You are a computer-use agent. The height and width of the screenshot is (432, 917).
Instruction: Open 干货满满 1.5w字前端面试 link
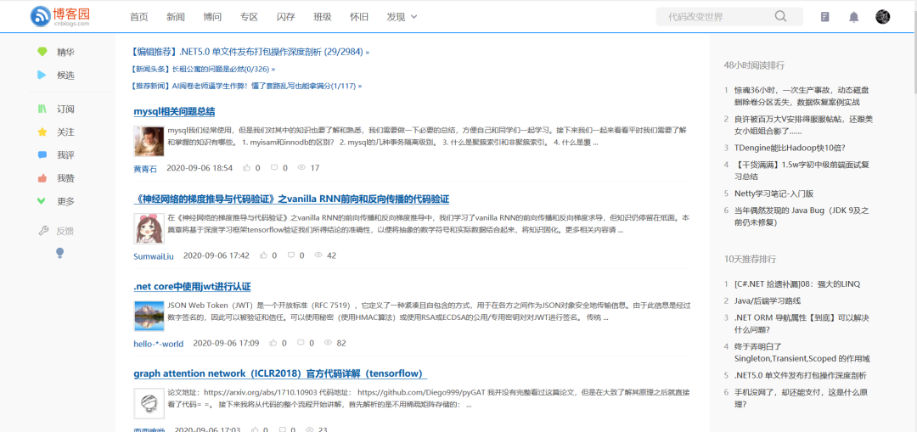coord(802,170)
